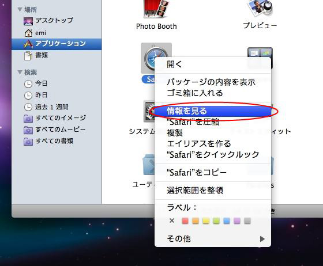Image resolution: width=323 pixels, height=266 pixels.
Task: Apply the yellow label color
Action: click(x=206, y=221)
